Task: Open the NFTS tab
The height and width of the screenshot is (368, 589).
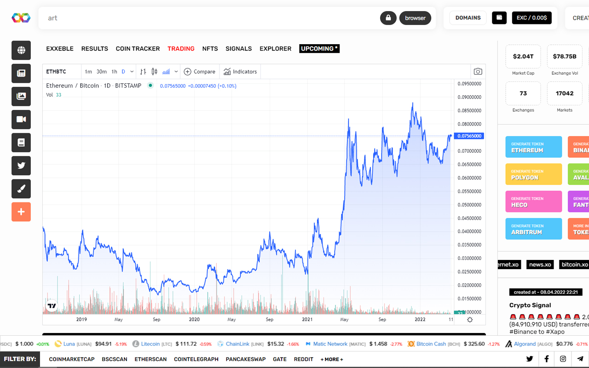Action: (x=210, y=48)
